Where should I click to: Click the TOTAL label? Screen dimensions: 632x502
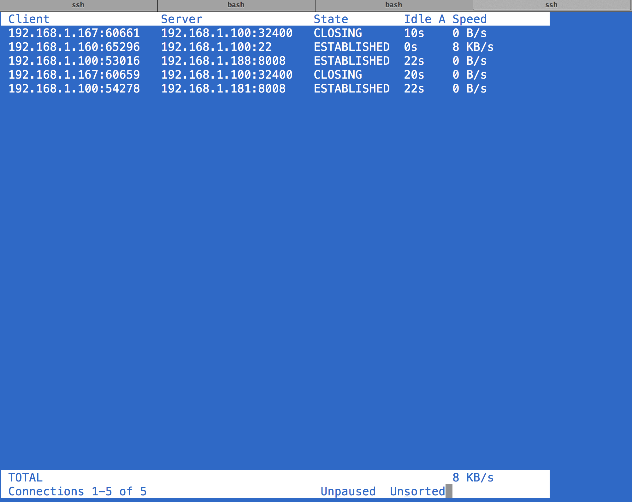tap(26, 477)
